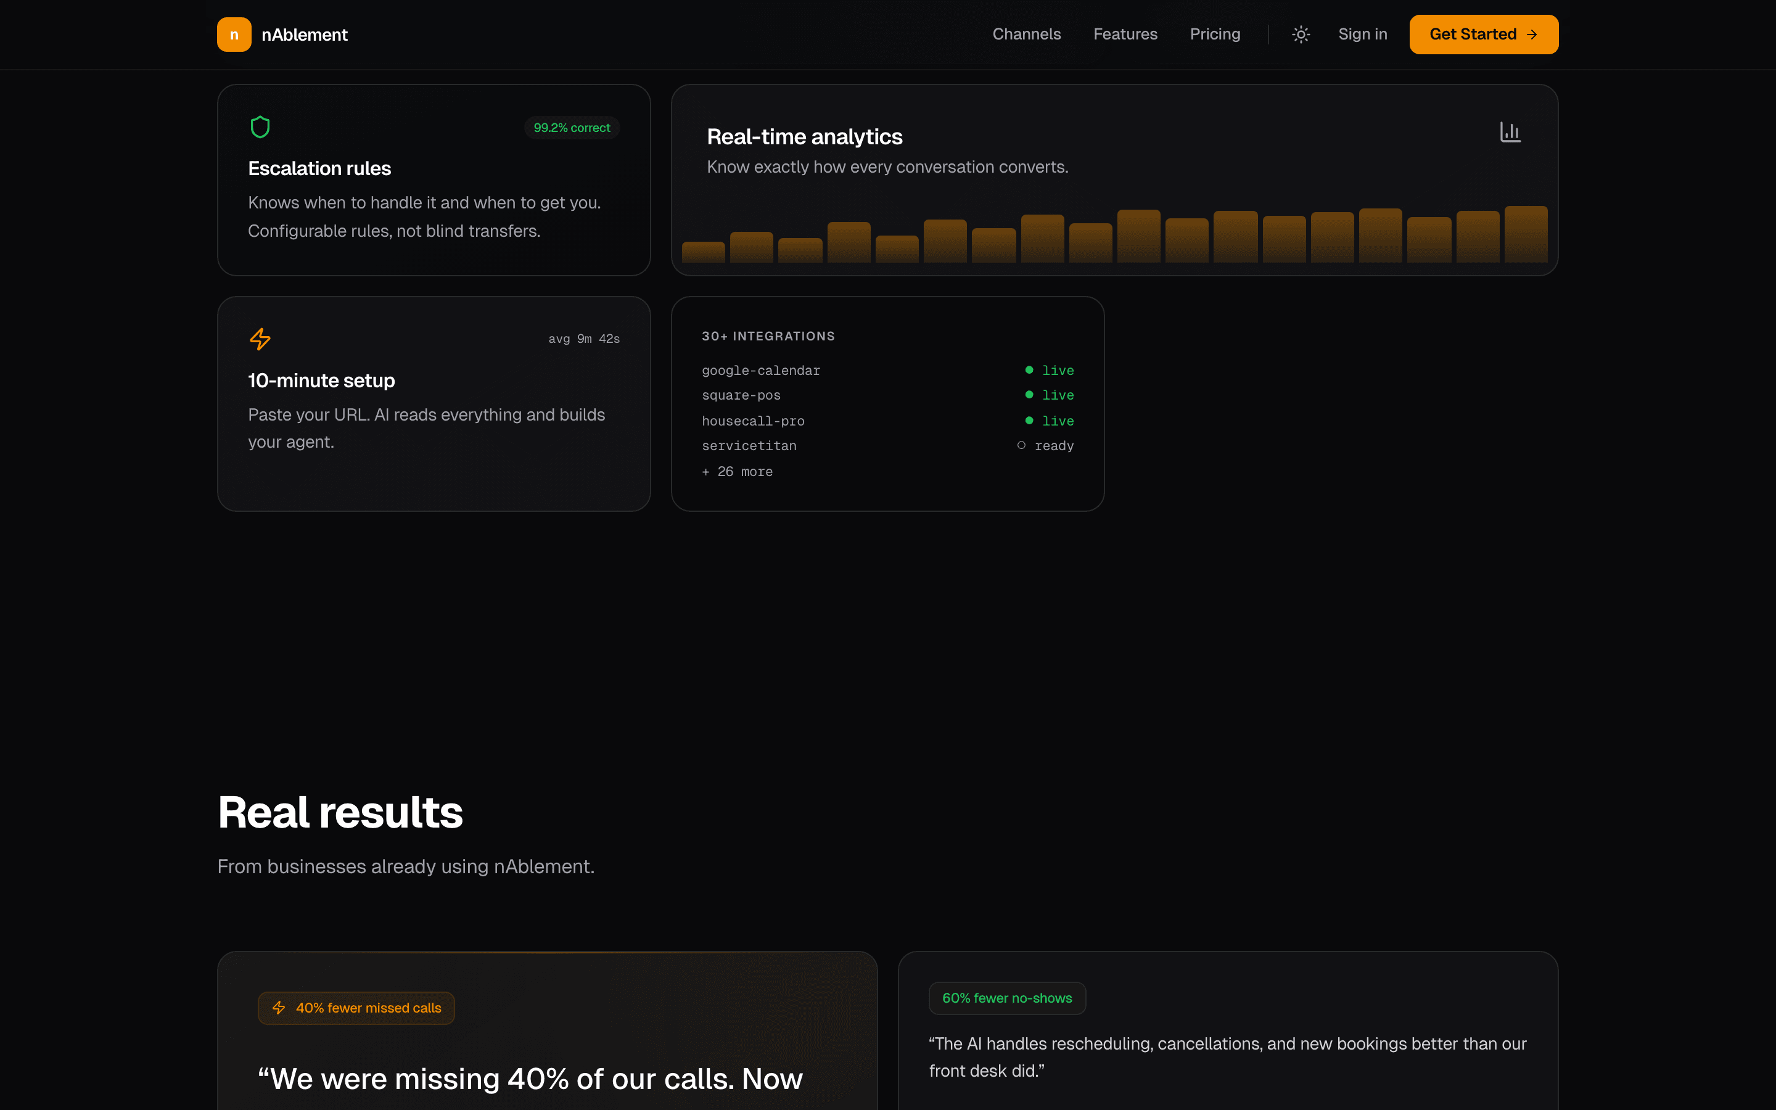Click the 10-minute setup heading
This screenshot has height=1110, width=1776.
coord(321,380)
